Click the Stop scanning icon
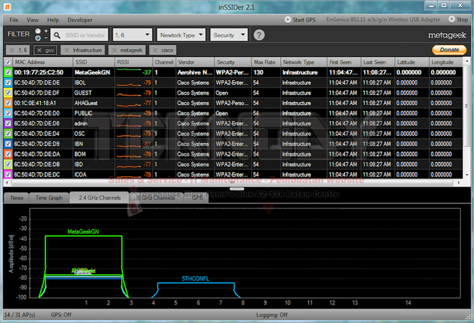The height and width of the screenshot is (323, 474). [x=451, y=19]
